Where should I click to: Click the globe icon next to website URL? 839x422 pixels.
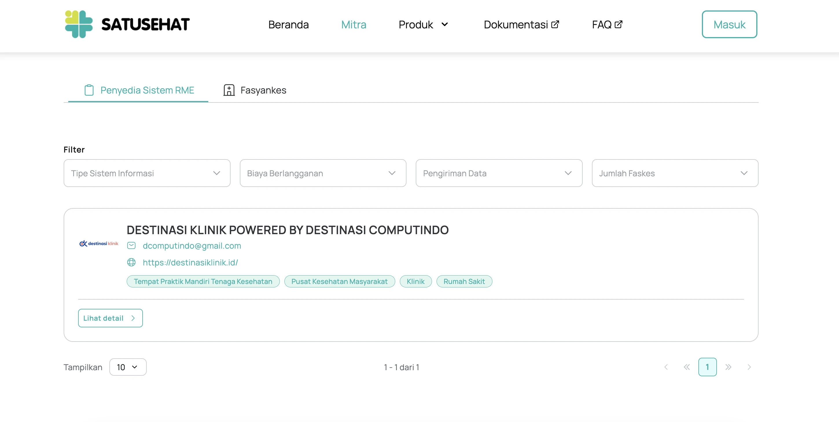(131, 262)
